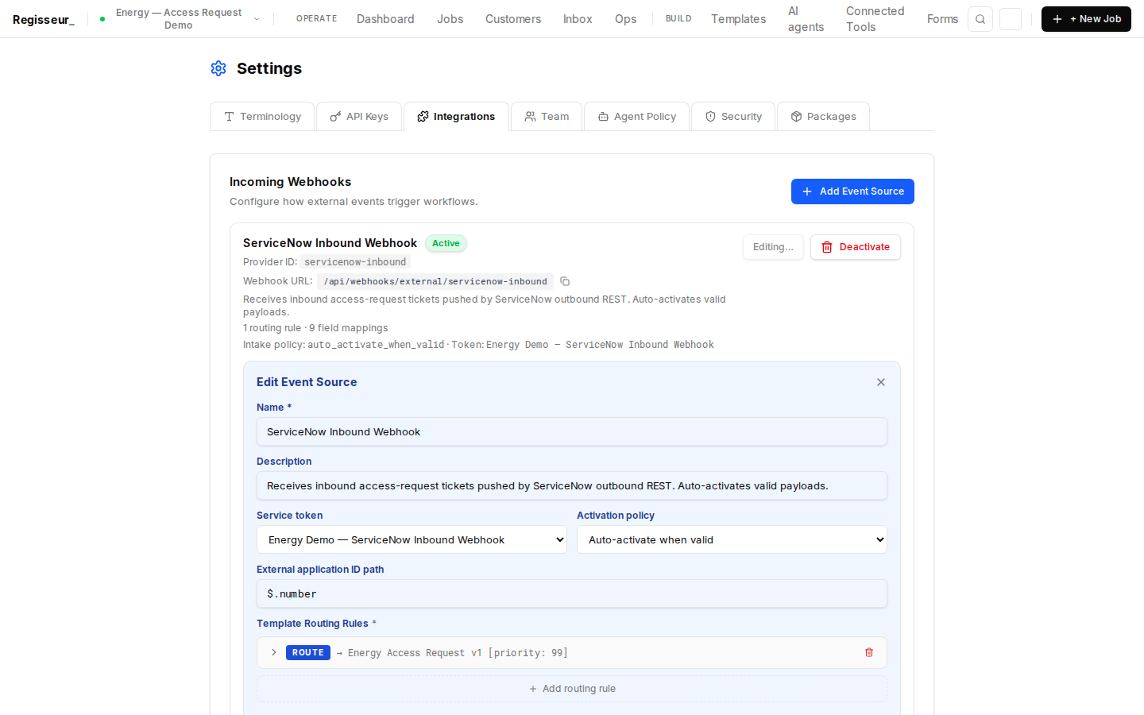The width and height of the screenshot is (1144, 715).
Task: Switch to the Terminology tab
Action: [x=262, y=116]
